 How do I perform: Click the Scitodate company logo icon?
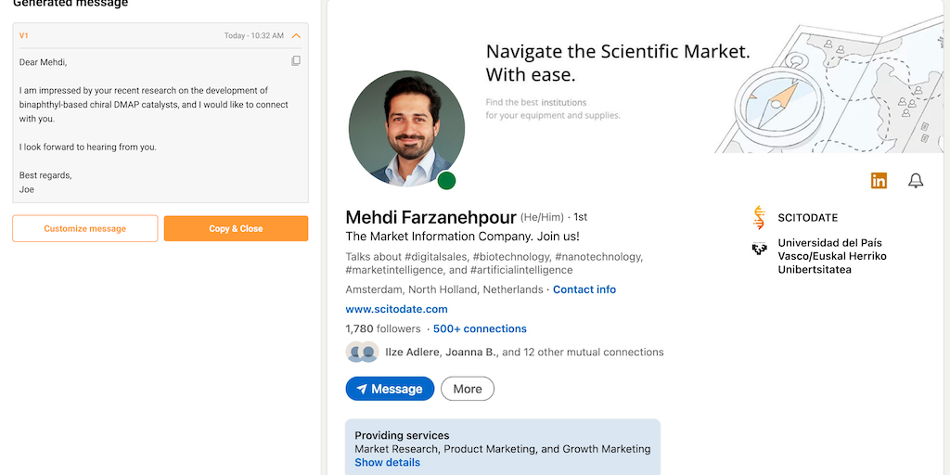pyautogui.click(x=759, y=218)
